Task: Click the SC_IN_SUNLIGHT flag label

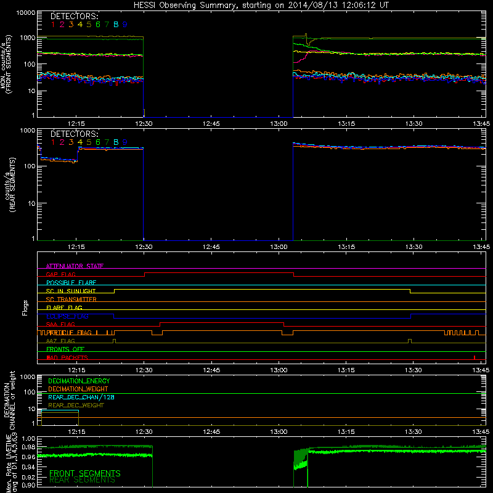Action: click(71, 291)
